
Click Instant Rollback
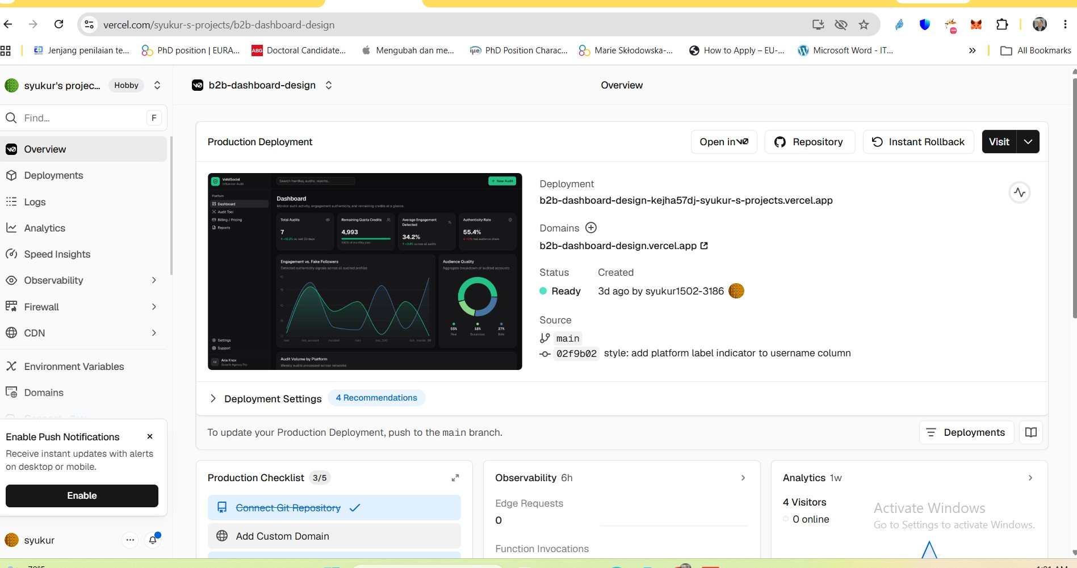(x=918, y=142)
